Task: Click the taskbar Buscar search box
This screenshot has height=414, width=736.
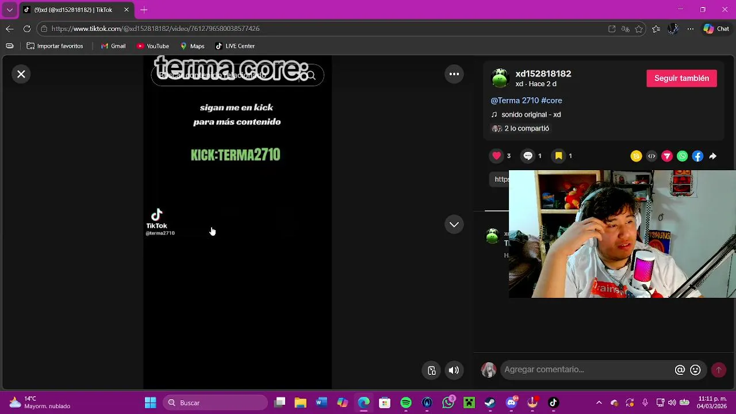Action: (215, 403)
